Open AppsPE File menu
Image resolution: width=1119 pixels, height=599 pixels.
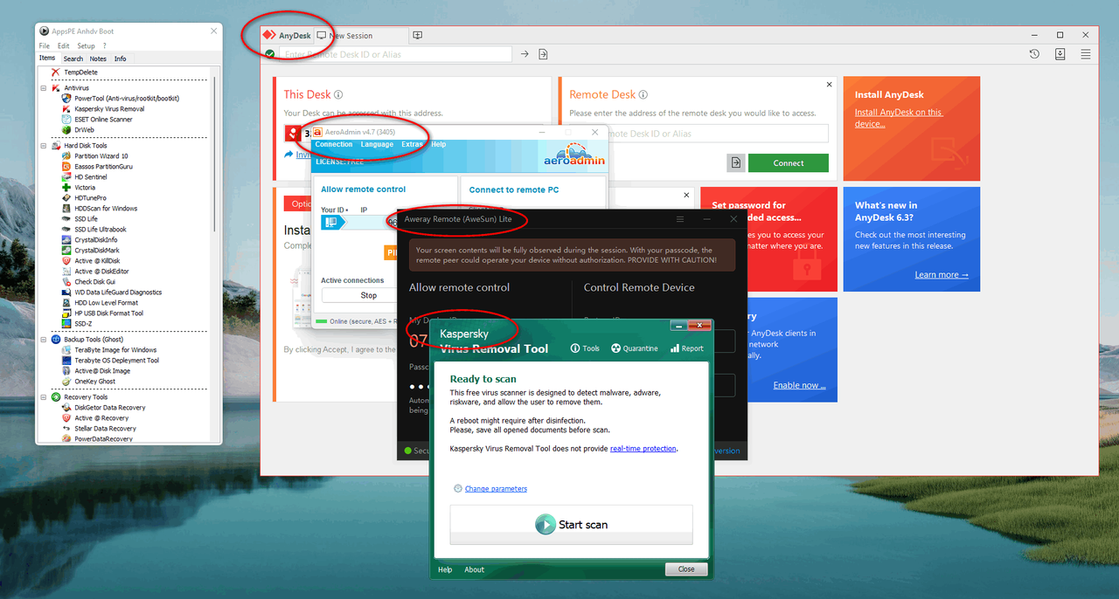(44, 45)
